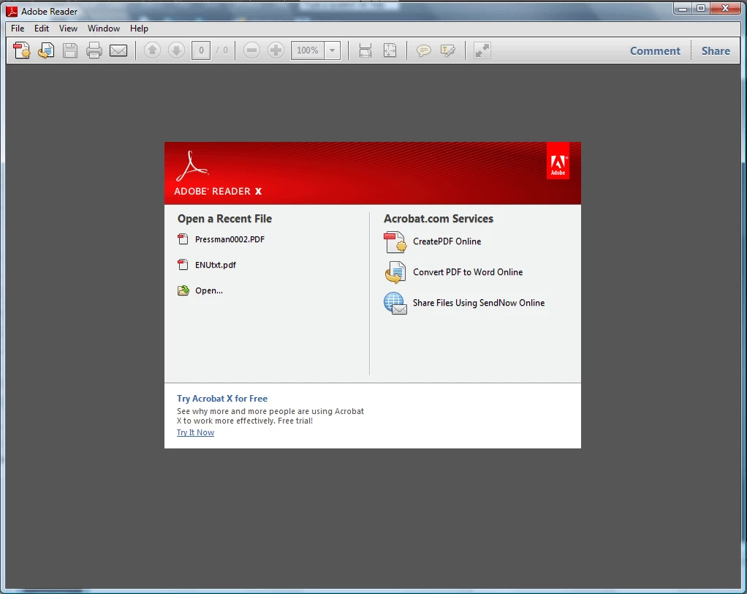Click the Read mode fullscreen icon
The width and height of the screenshot is (747, 594).
(x=482, y=50)
